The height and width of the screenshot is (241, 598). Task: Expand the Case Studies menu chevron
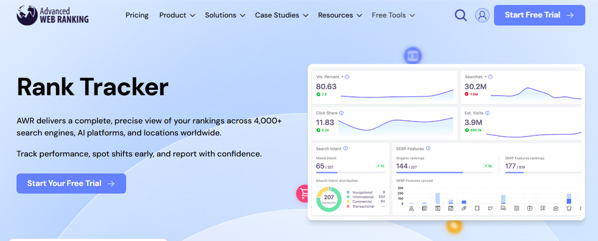[x=305, y=16]
